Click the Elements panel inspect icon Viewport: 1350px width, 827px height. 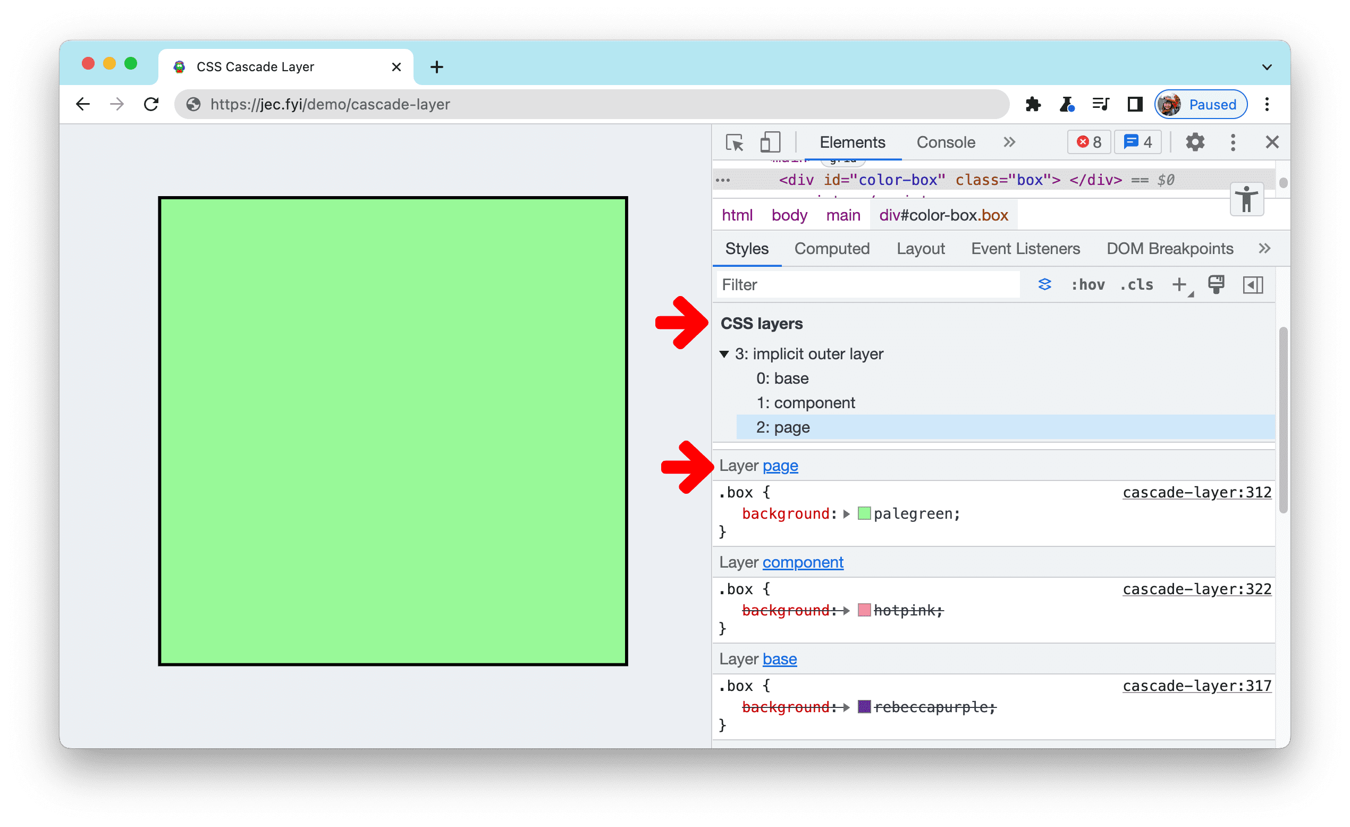point(735,142)
